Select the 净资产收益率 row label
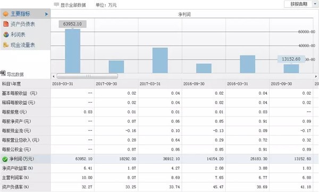 coord(18,168)
